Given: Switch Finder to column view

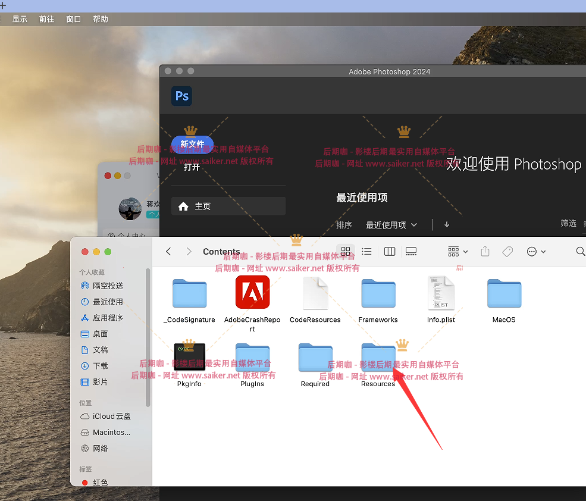Looking at the screenshot, I should point(390,251).
